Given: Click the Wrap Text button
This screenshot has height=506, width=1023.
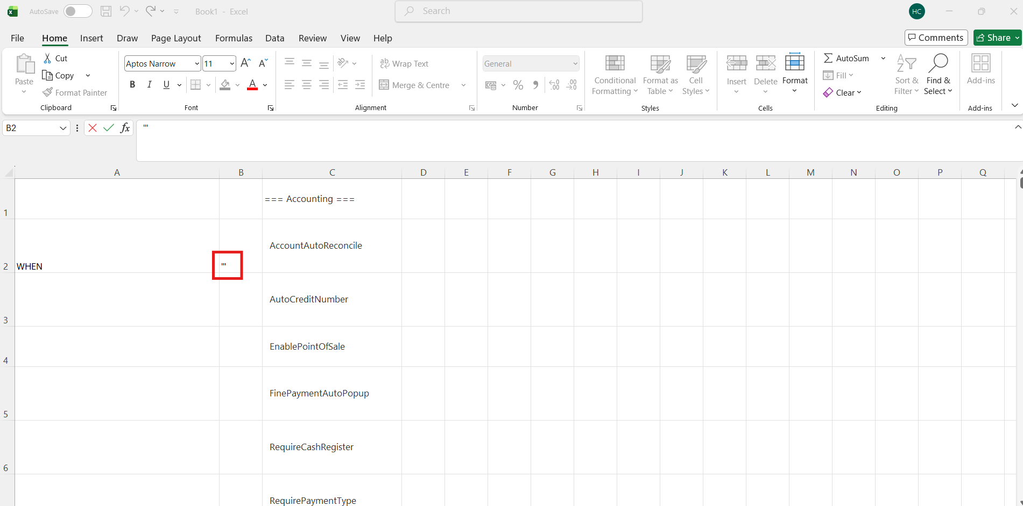Looking at the screenshot, I should coord(404,63).
